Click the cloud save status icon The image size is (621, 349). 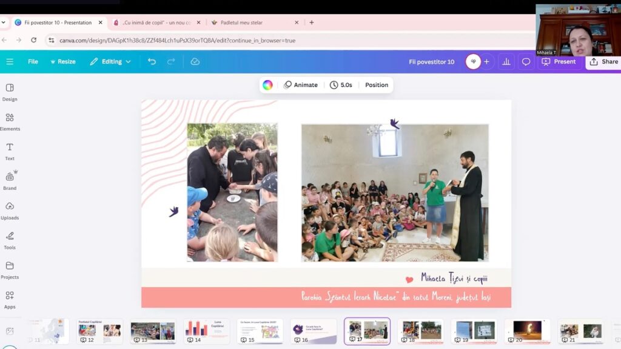(x=195, y=61)
